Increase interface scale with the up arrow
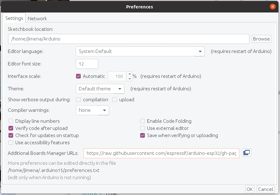Viewport: 280px width, 195px height. 130,74
